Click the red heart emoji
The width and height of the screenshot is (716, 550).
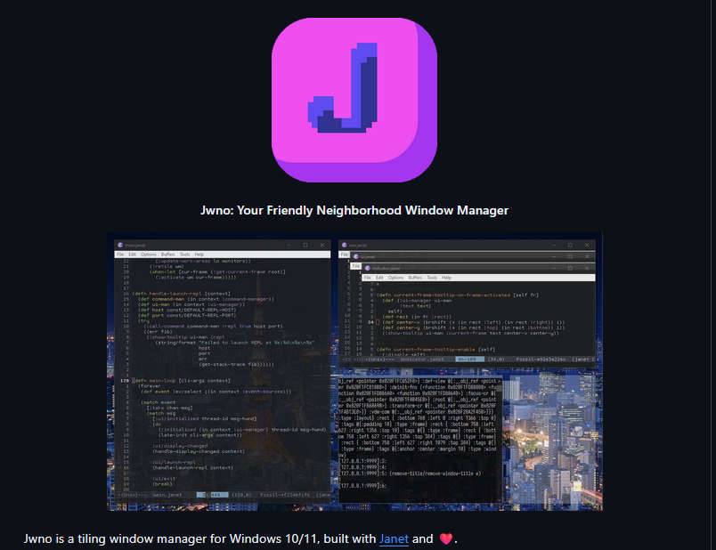pos(445,538)
